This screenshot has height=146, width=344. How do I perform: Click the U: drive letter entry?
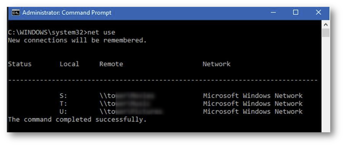click(64, 111)
